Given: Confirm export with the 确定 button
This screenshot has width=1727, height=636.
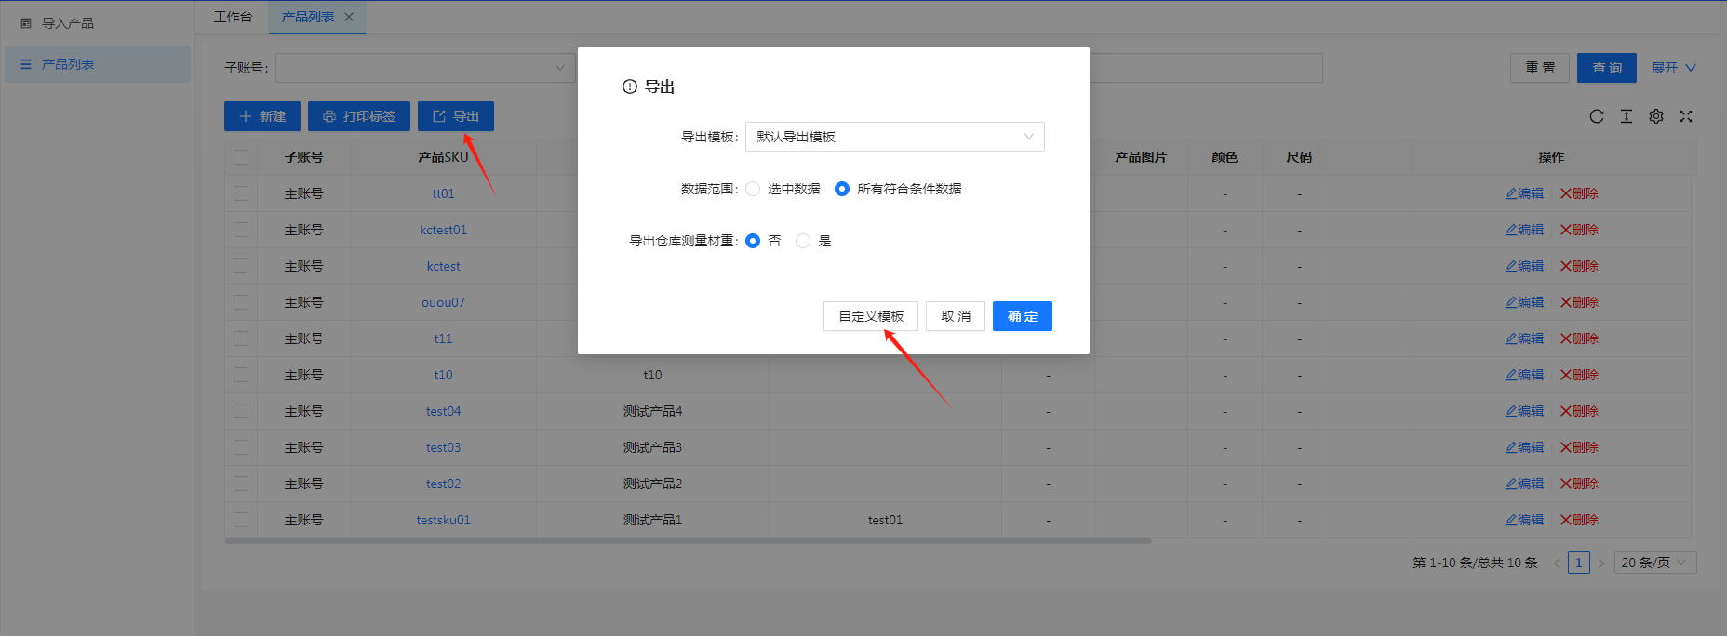Looking at the screenshot, I should pos(1022,316).
